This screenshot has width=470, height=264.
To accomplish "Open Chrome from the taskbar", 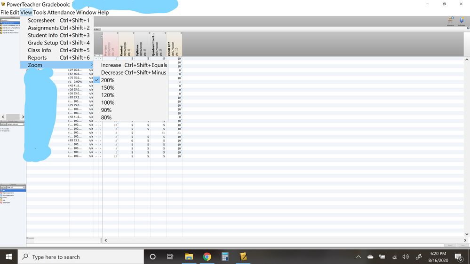I will click(x=207, y=256).
